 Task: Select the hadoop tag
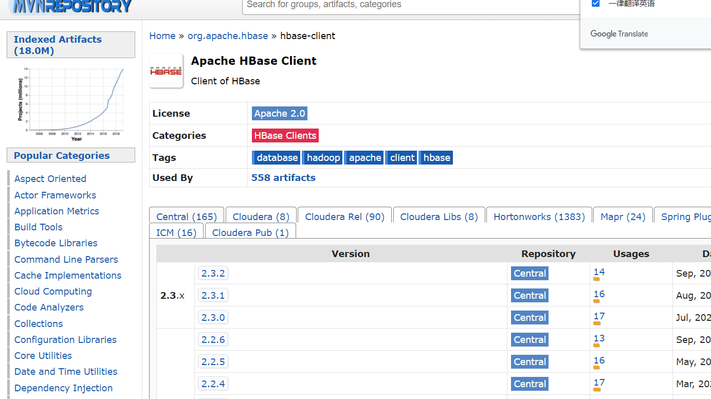[322, 158]
